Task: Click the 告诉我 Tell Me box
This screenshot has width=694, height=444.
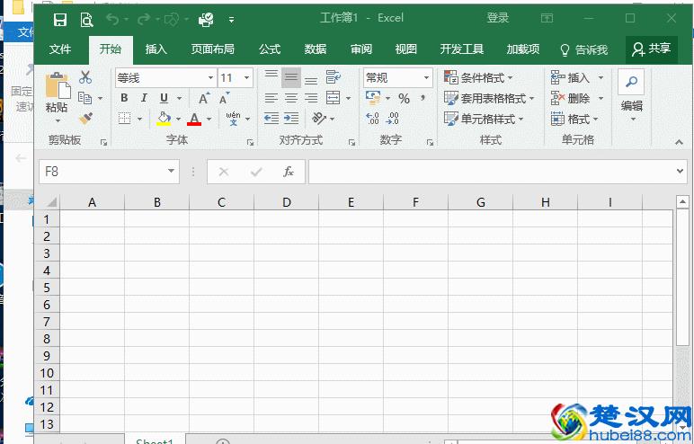Action: click(x=583, y=50)
